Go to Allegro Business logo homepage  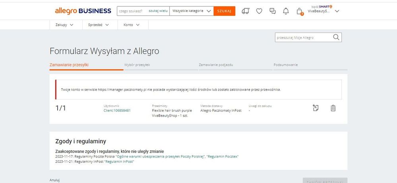point(83,11)
